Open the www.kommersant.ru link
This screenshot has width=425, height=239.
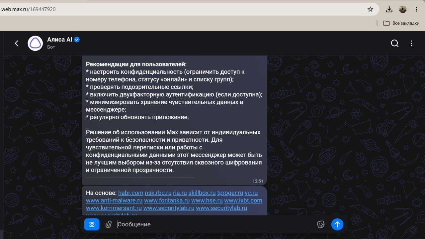114,208
